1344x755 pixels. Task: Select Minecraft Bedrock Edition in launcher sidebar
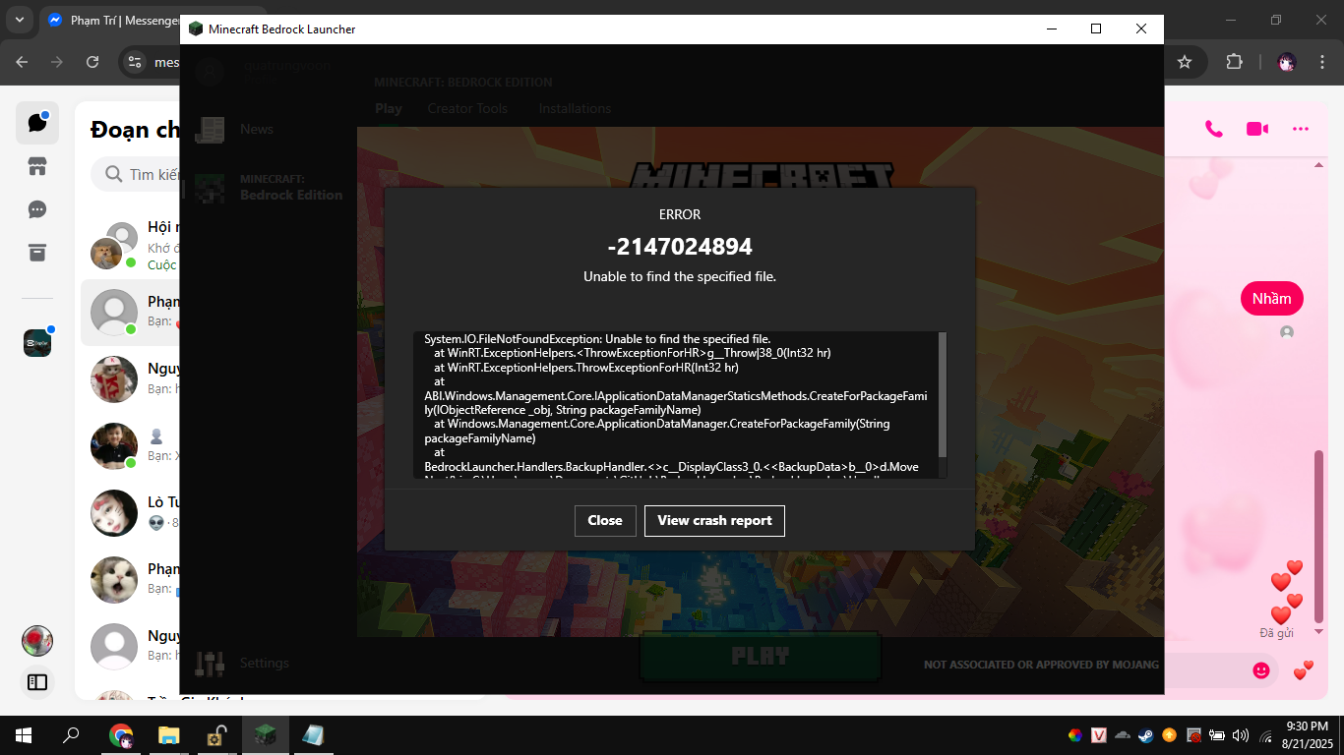[x=268, y=187]
